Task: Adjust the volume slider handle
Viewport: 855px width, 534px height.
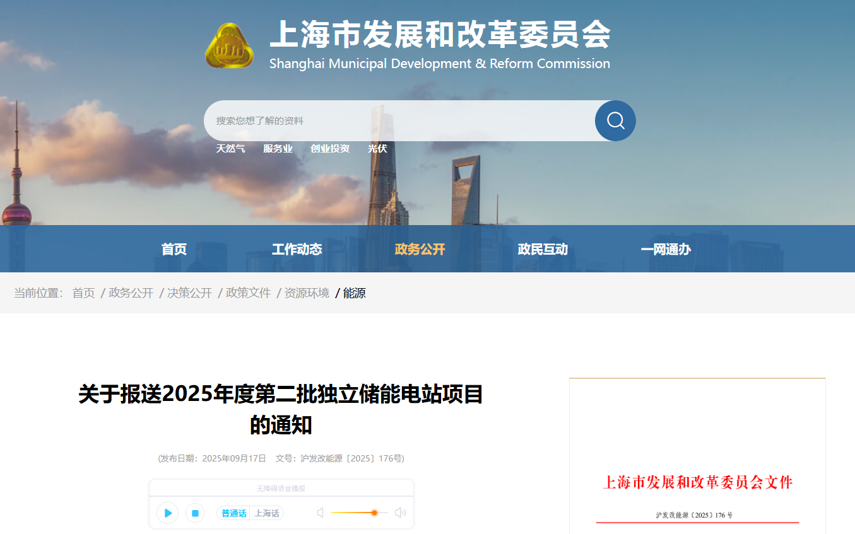Action: 374,513
